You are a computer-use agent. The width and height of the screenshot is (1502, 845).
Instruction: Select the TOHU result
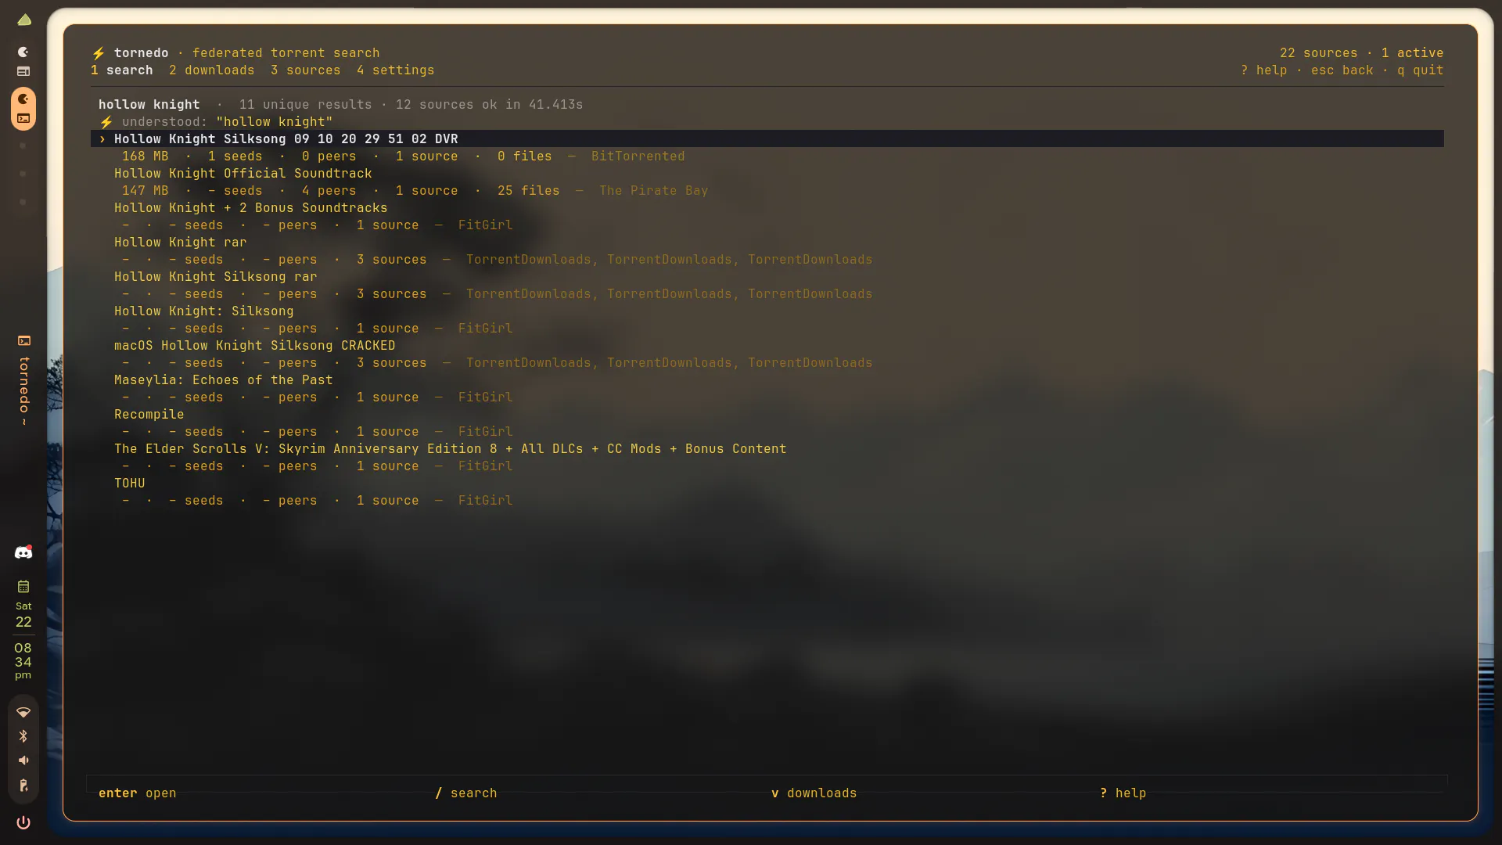click(130, 484)
